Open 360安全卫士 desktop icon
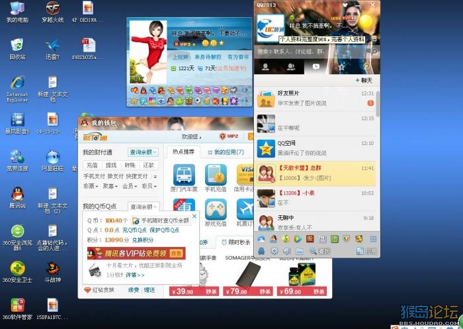 (17, 272)
